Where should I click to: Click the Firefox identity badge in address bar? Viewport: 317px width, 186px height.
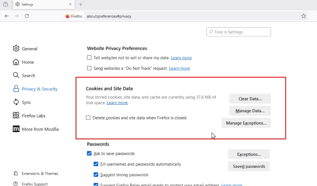pos(74,16)
